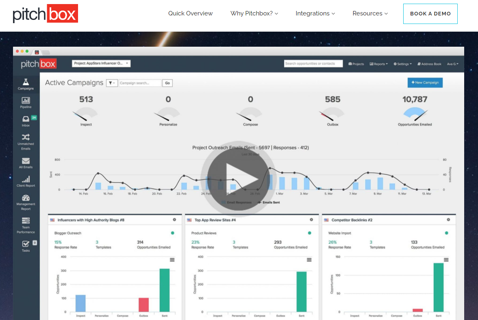Go to Quick Overview page
The image size is (478, 320).
(190, 13)
